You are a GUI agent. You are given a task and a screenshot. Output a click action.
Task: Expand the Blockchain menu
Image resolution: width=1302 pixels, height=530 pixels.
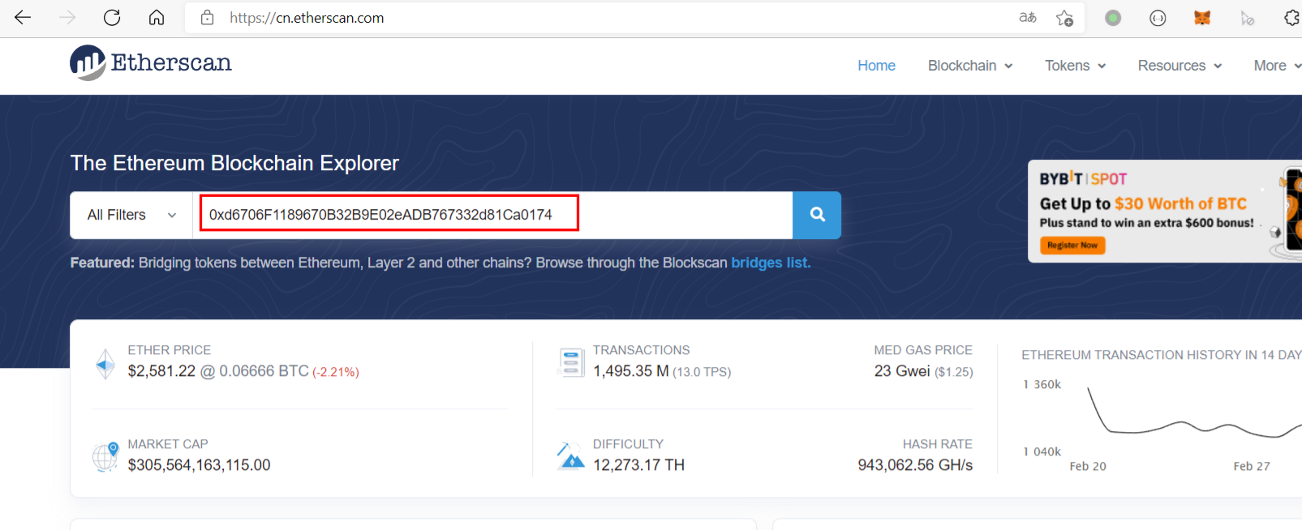tap(970, 66)
